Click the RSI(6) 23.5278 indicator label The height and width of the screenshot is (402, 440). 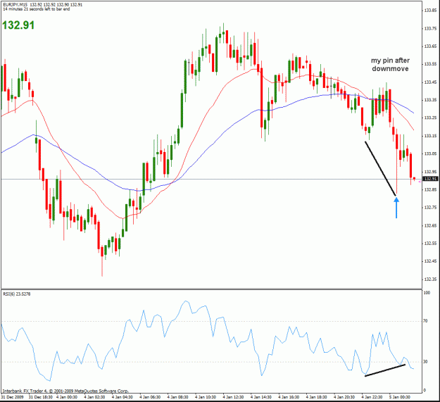click(17, 294)
